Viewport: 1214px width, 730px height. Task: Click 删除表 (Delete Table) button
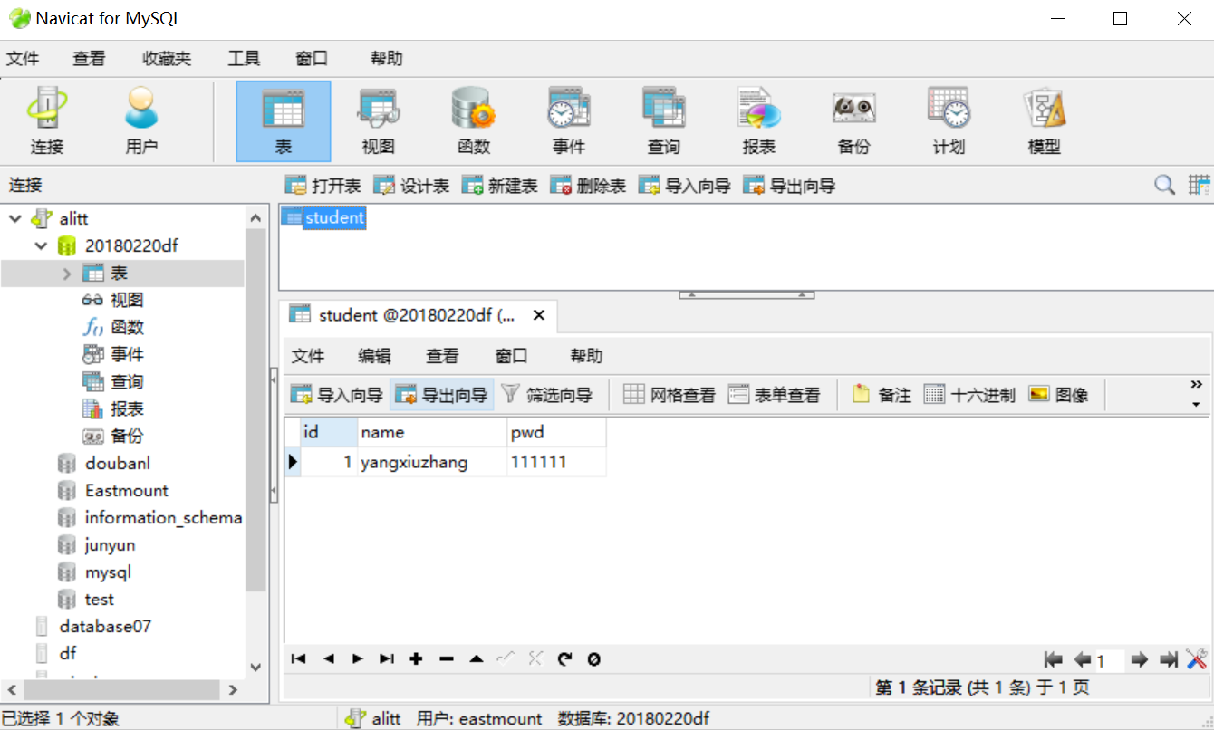pos(588,186)
